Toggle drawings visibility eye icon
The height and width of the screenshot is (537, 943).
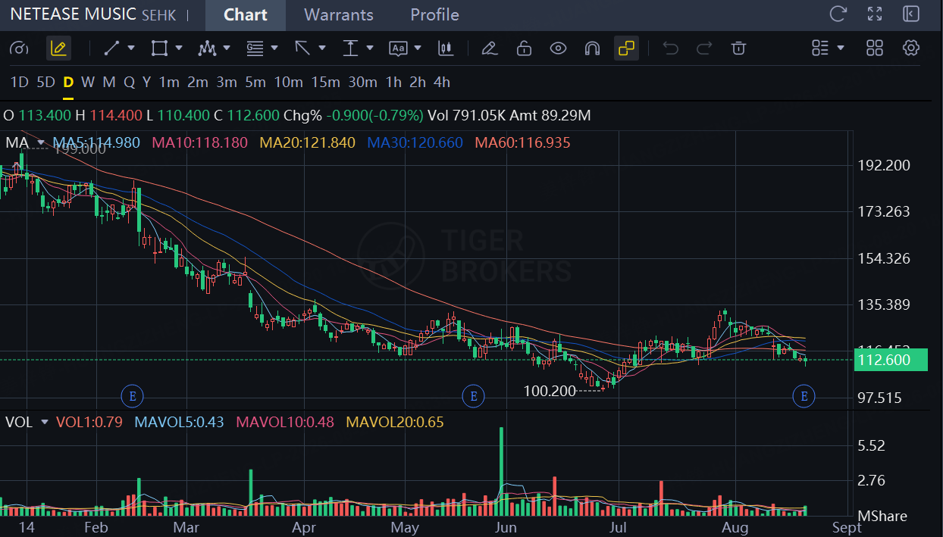(x=559, y=48)
